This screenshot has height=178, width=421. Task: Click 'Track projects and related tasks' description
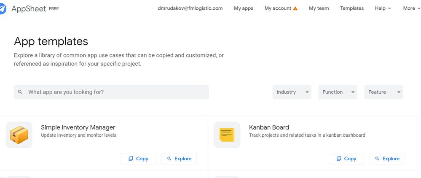pos(307,135)
